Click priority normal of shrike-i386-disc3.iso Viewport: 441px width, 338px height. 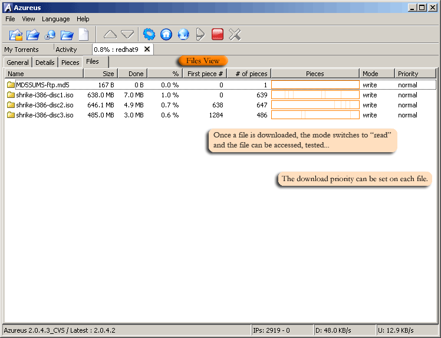[x=407, y=115]
